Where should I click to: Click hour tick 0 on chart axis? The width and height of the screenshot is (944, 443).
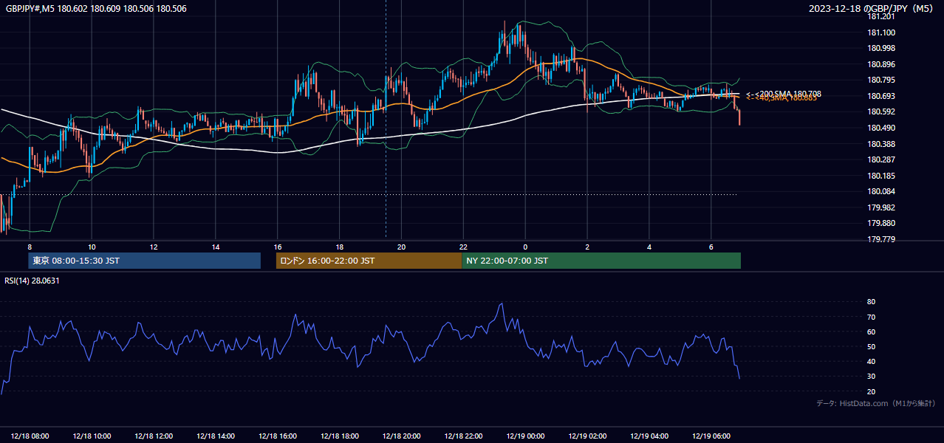coord(526,247)
